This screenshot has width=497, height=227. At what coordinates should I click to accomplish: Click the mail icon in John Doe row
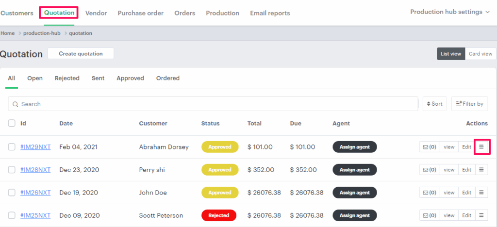[429, 193]
